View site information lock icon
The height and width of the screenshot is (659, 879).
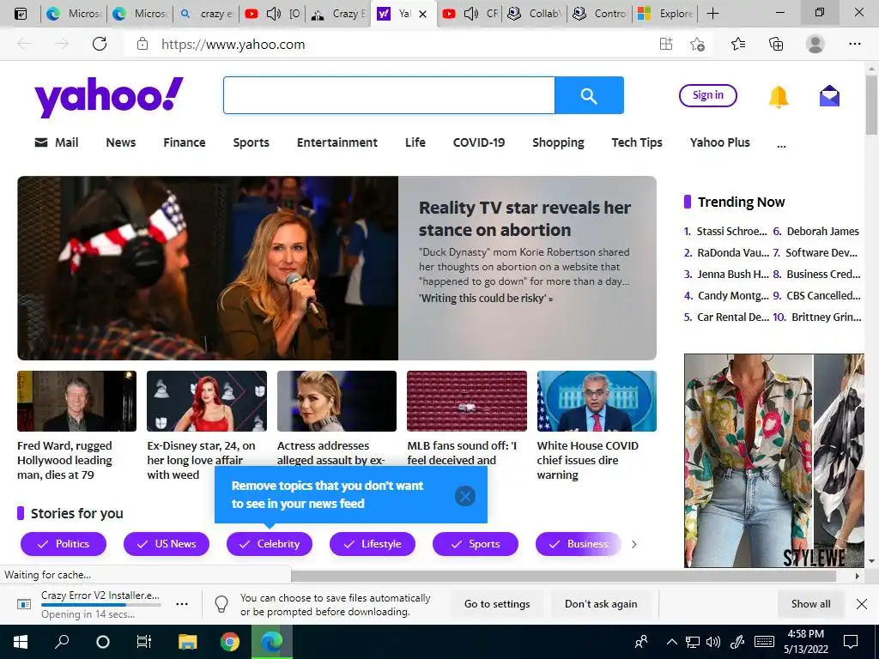[x=142, y=44]
